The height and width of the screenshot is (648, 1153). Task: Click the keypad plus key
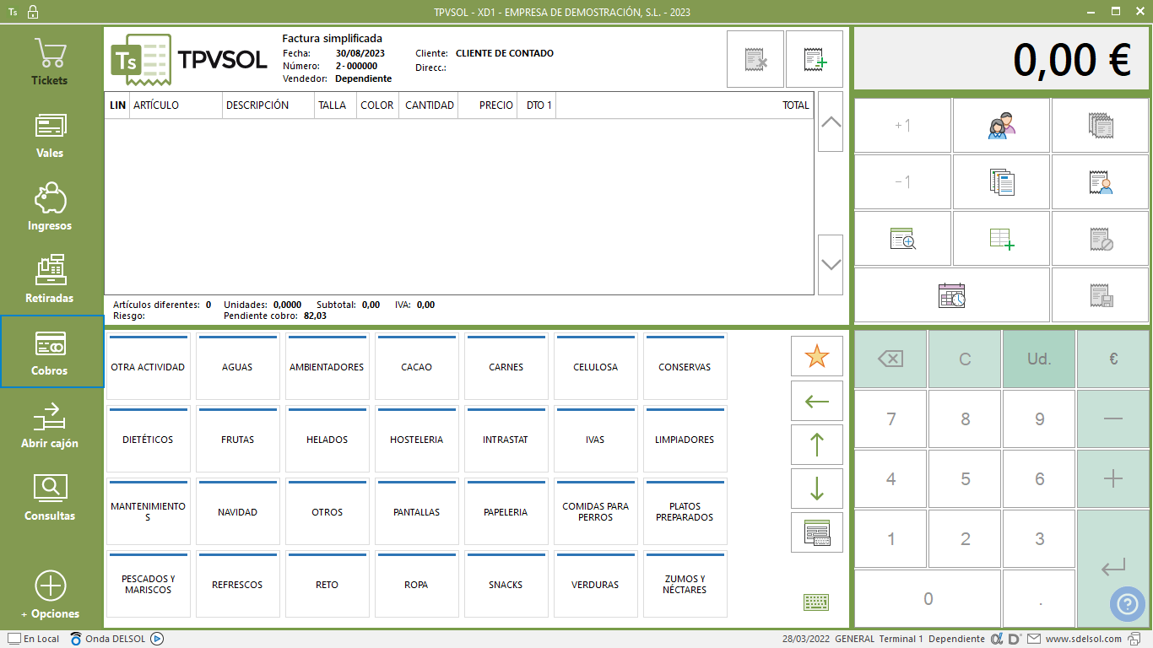pyautogui.click(x=1113, y=478)
